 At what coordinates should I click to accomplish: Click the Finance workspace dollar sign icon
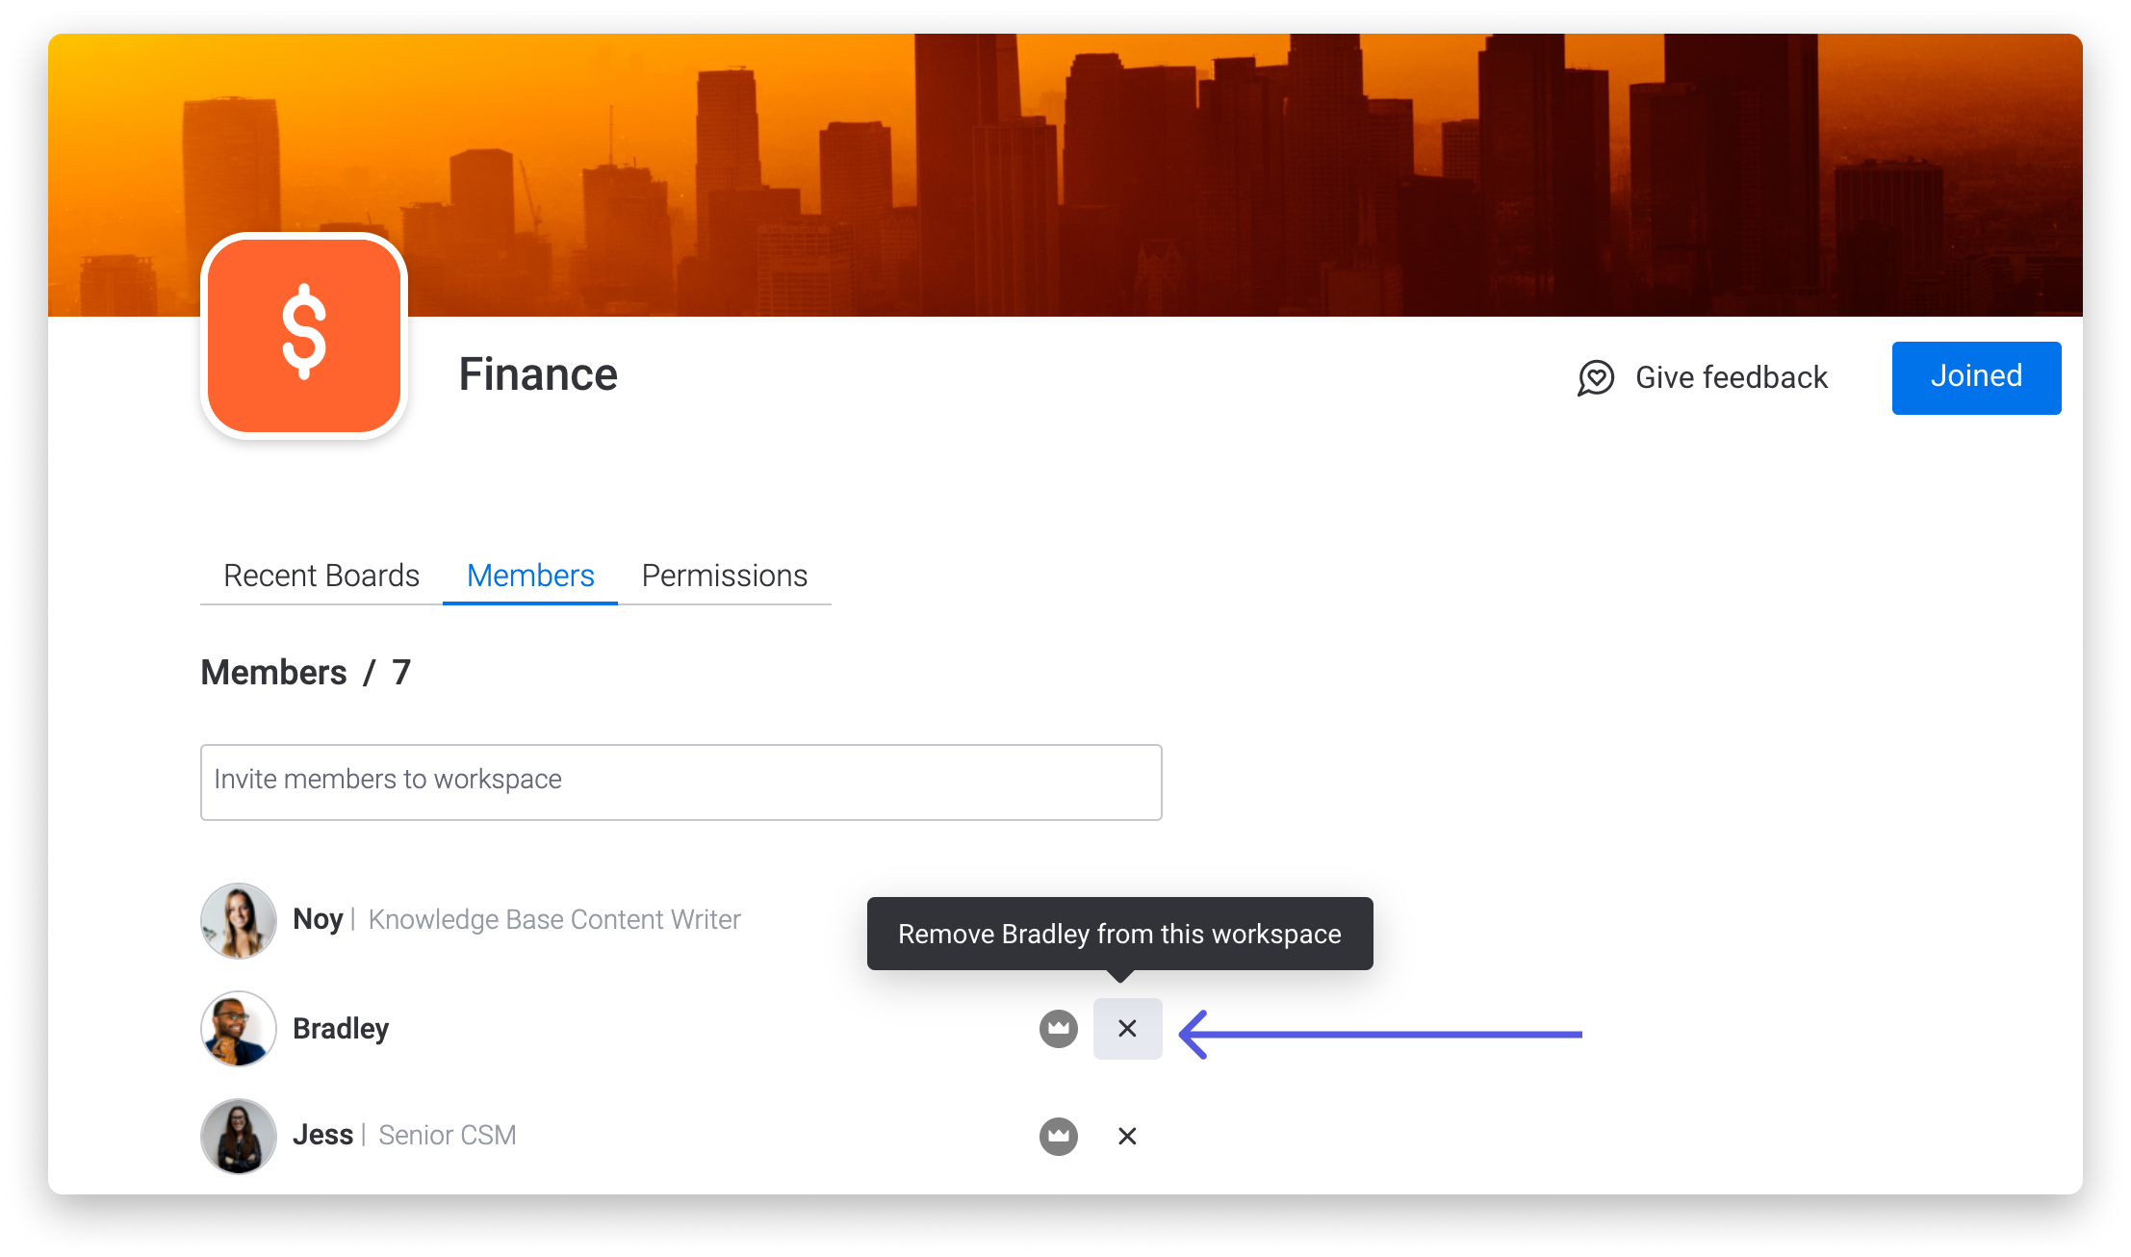304,334
